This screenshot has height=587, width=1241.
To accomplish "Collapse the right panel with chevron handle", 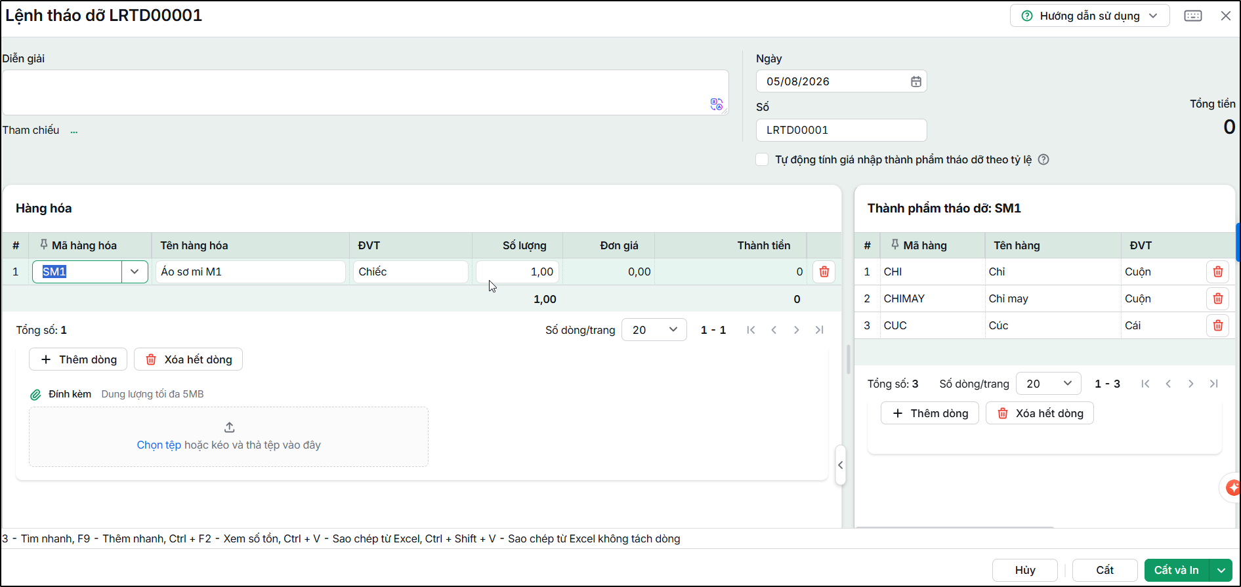I will [840, 465].
